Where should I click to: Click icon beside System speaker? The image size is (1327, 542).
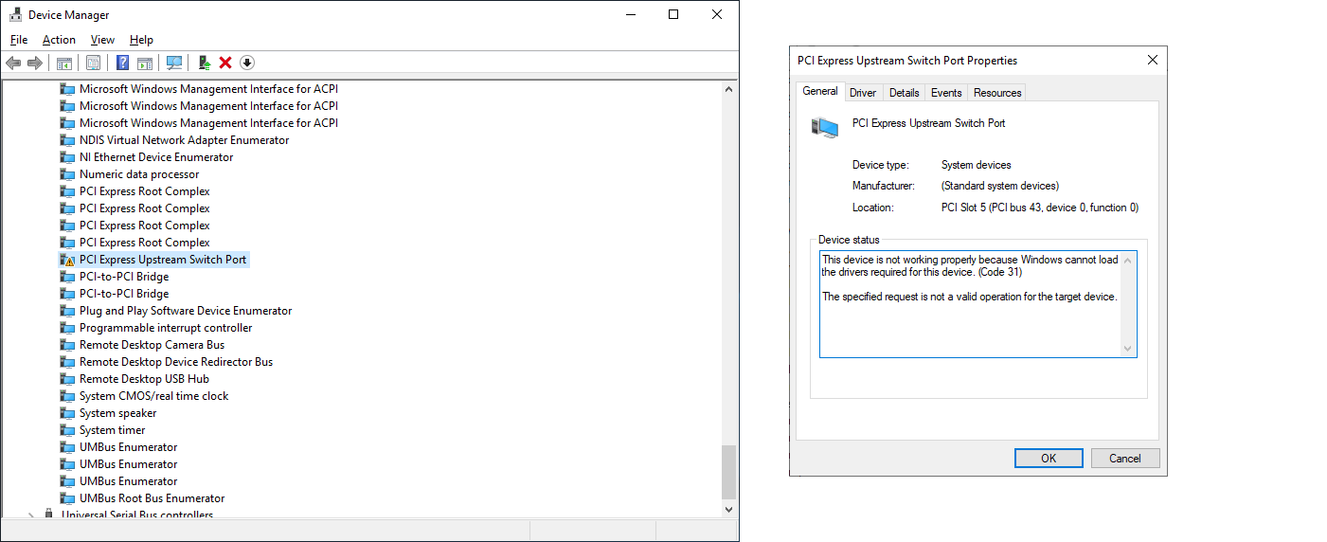click(67, 413)
